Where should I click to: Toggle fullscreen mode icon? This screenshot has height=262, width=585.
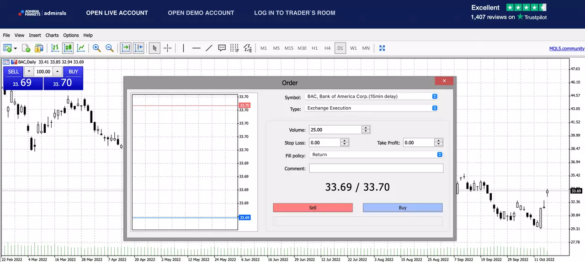383,48
